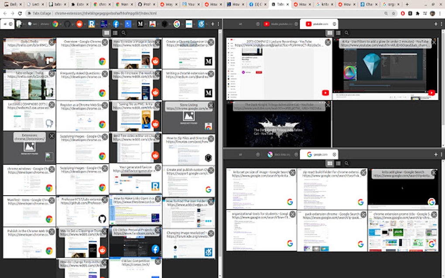Toggle grid view in the google.com panel
This screenshot has width=445, height=278.
329,163
